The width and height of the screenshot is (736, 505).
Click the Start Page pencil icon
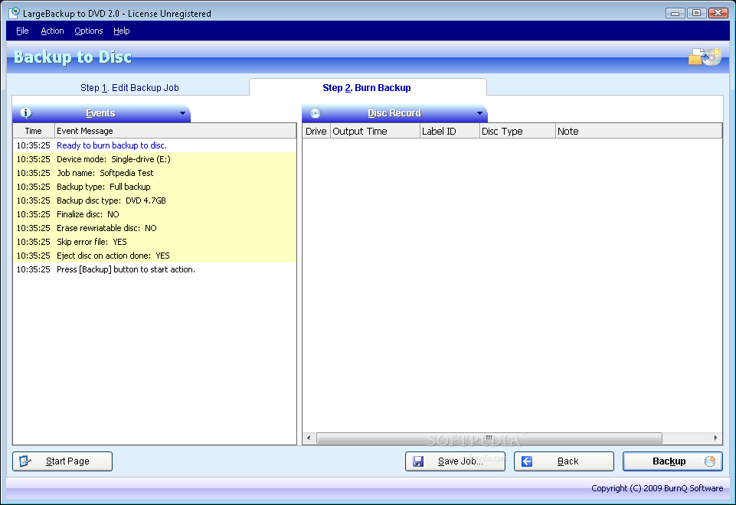coord(25,461)
